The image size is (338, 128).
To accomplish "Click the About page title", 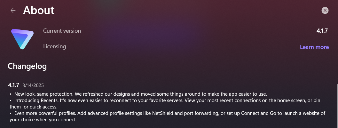I will (39, 10).
